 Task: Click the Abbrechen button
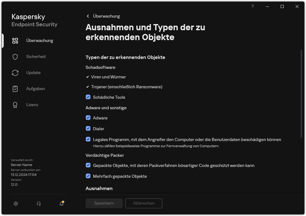pos(143,203)
